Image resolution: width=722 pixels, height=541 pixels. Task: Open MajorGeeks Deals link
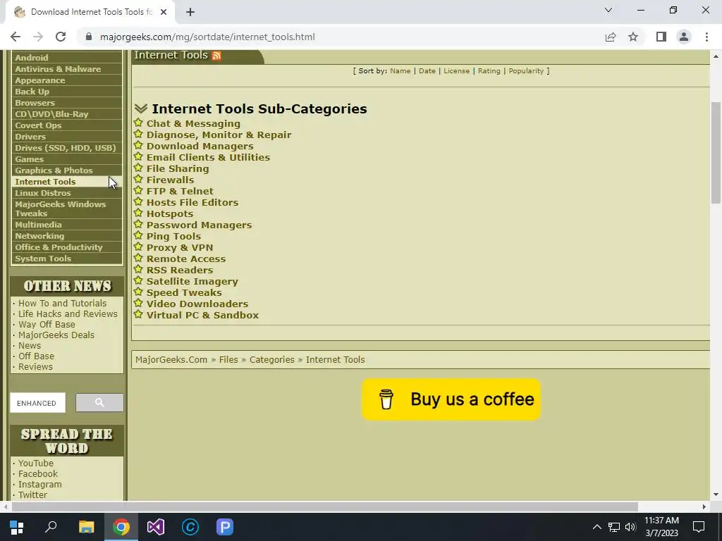pos(56,335)
